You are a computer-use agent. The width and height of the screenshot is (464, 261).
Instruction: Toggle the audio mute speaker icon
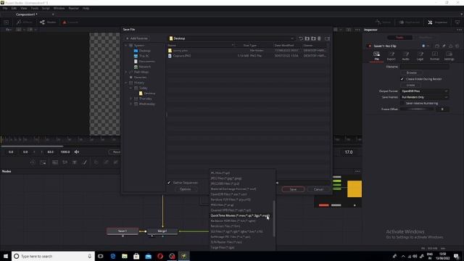(x=77, y=152)
